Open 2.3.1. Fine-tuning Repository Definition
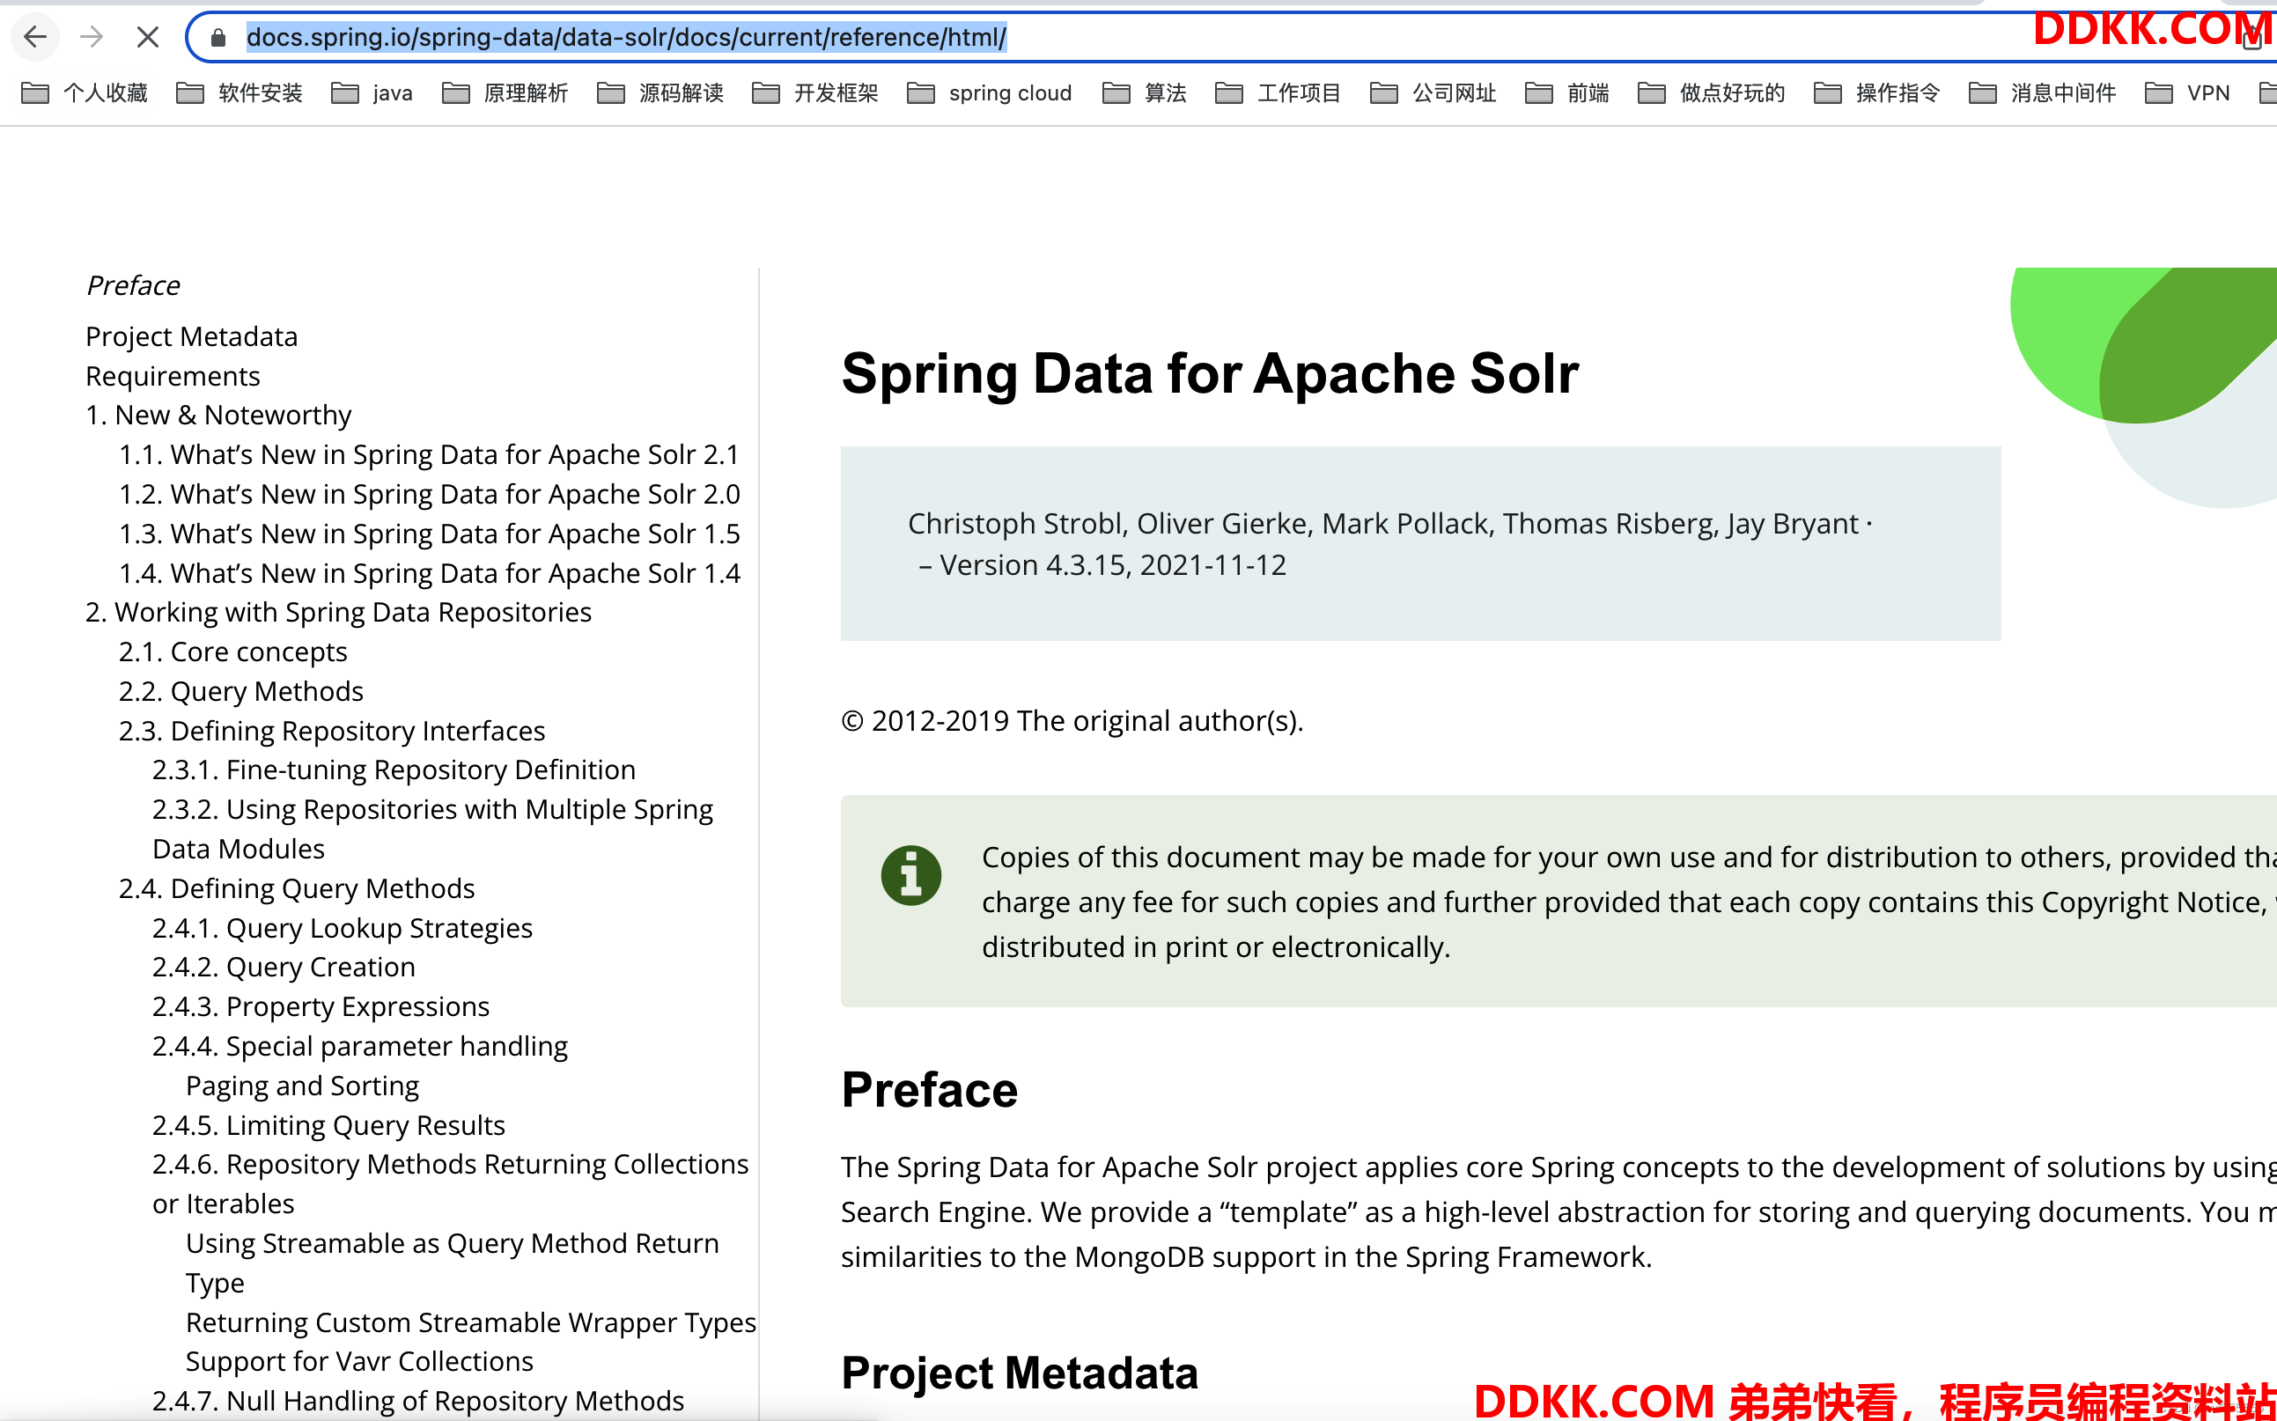2277x1421 pixels. 394,769
